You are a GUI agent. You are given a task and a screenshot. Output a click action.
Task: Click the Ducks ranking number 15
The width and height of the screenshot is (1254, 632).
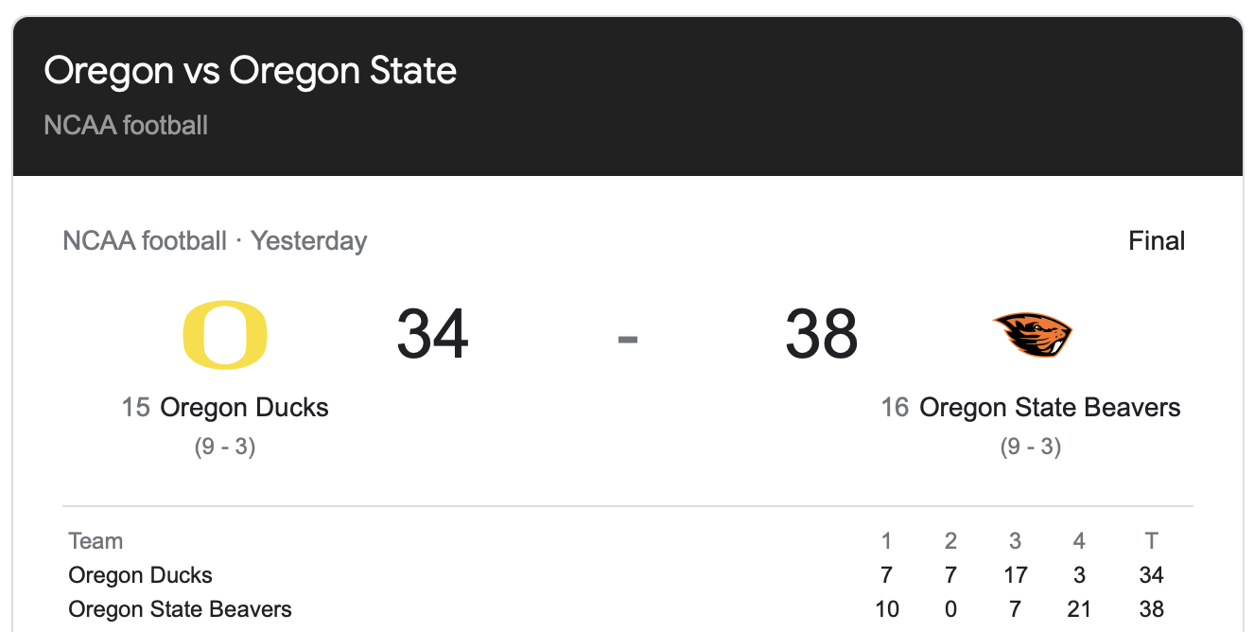[x=136, y=408]
